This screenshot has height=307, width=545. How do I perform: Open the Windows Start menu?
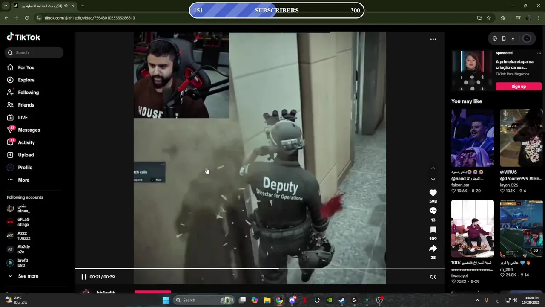(166, 300)
